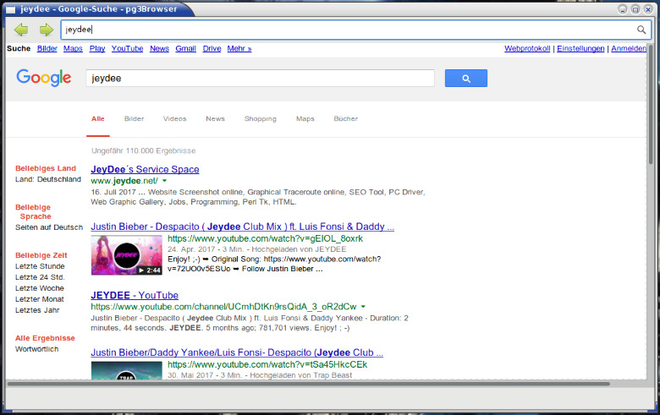Click Beliebiges Land heading
The width and height of the screenshot is (660, 415).
pos(46,168)
